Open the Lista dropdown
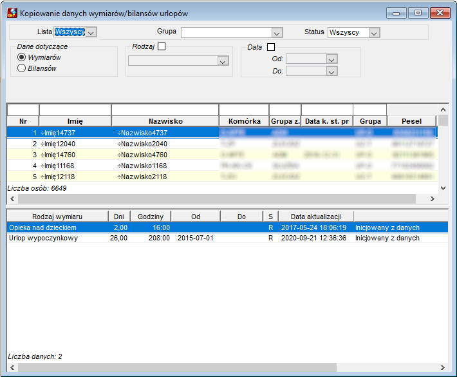The width and height of the screenshot is (457, 377). pos(91,32)
